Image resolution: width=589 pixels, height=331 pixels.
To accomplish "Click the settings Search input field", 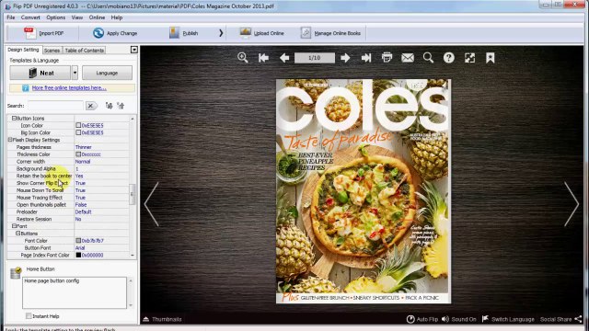I will click(55, 106).
